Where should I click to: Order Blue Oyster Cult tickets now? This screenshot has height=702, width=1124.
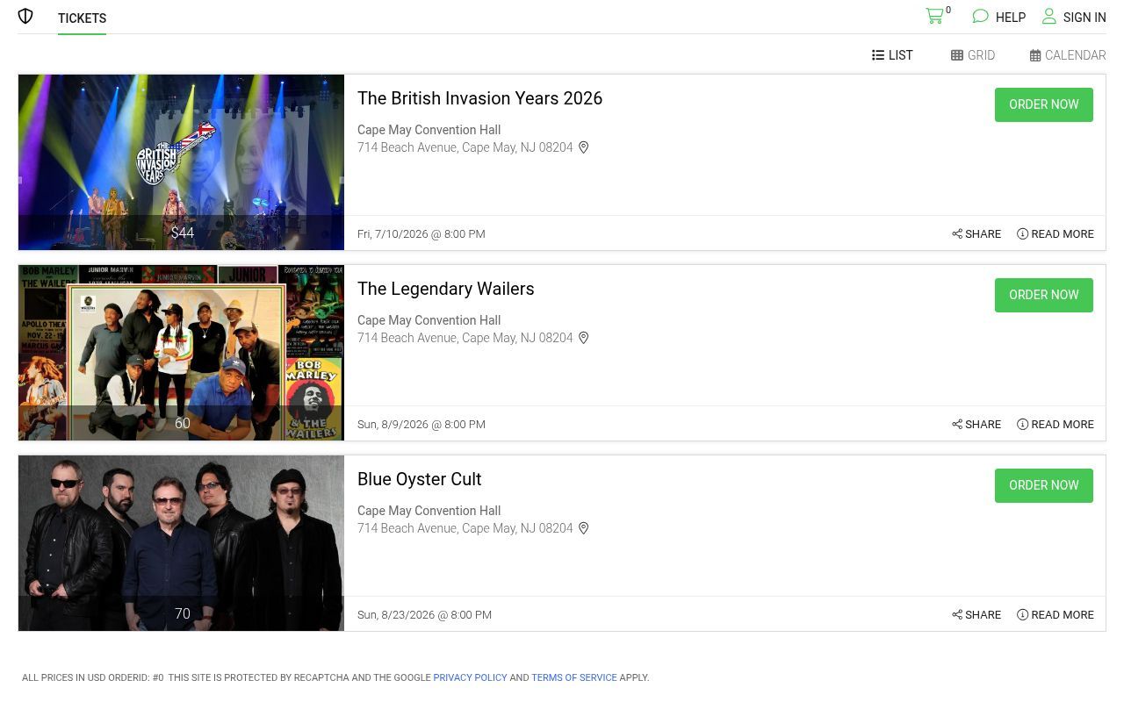[1044, 485]
